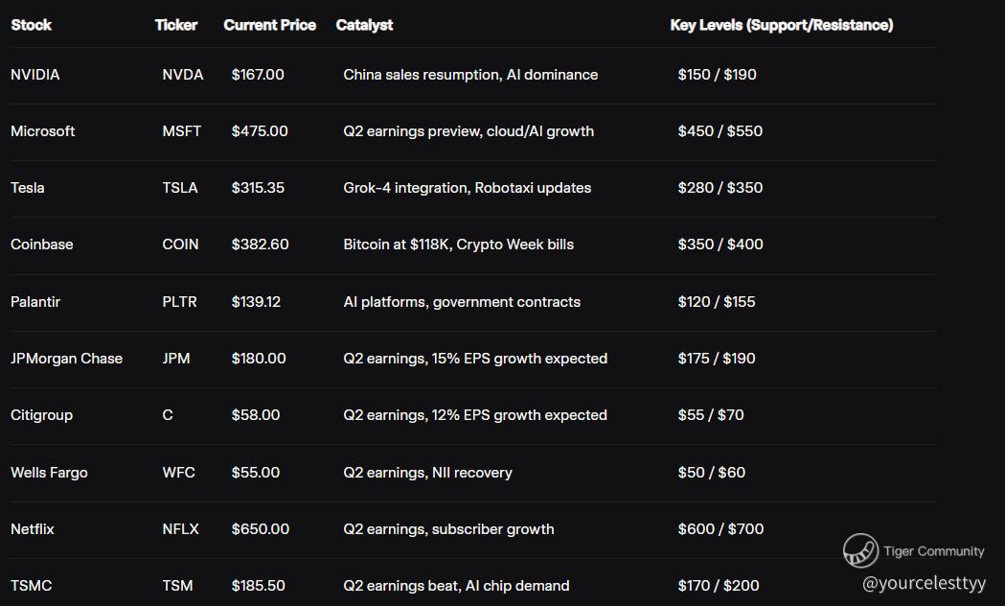Image resolution: width=1005 pixels, height=606 pixels.
Task: Select Wells Fargo's $55.00 price
Action: [256, 473]
